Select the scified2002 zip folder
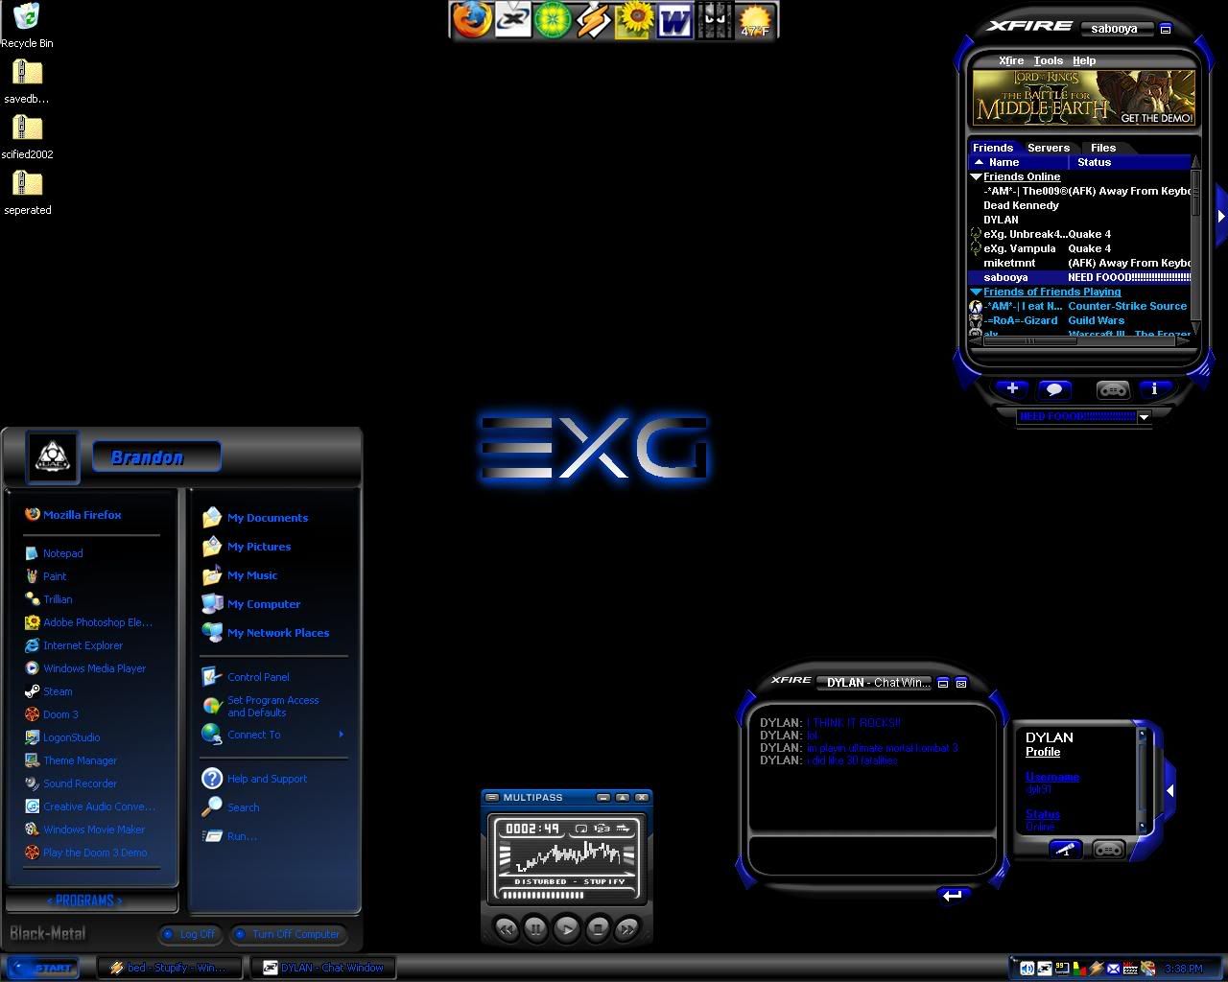1228x982 pixels. pos(27,136)
